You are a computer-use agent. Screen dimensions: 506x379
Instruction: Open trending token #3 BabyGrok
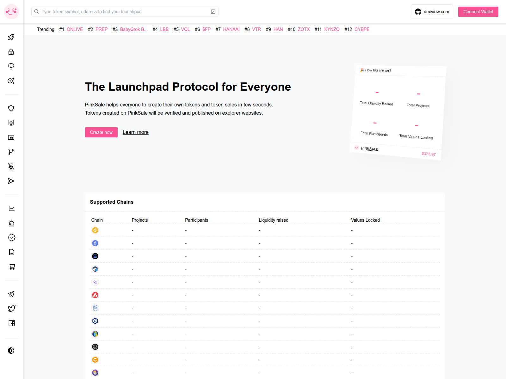point(134,29)
